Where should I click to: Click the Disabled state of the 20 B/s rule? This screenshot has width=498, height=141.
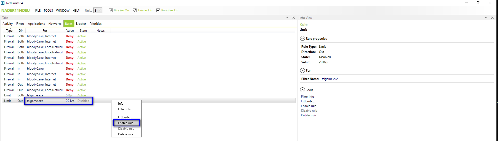(x=83, y=101)
